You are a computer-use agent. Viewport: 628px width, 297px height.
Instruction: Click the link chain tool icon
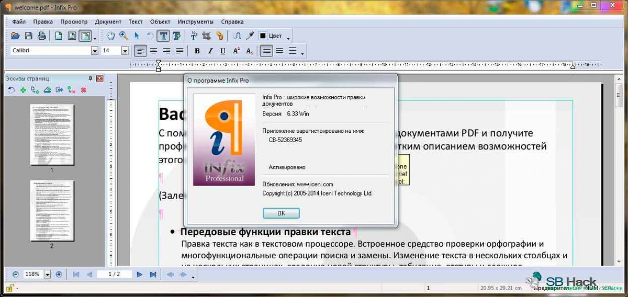point(220,36)
